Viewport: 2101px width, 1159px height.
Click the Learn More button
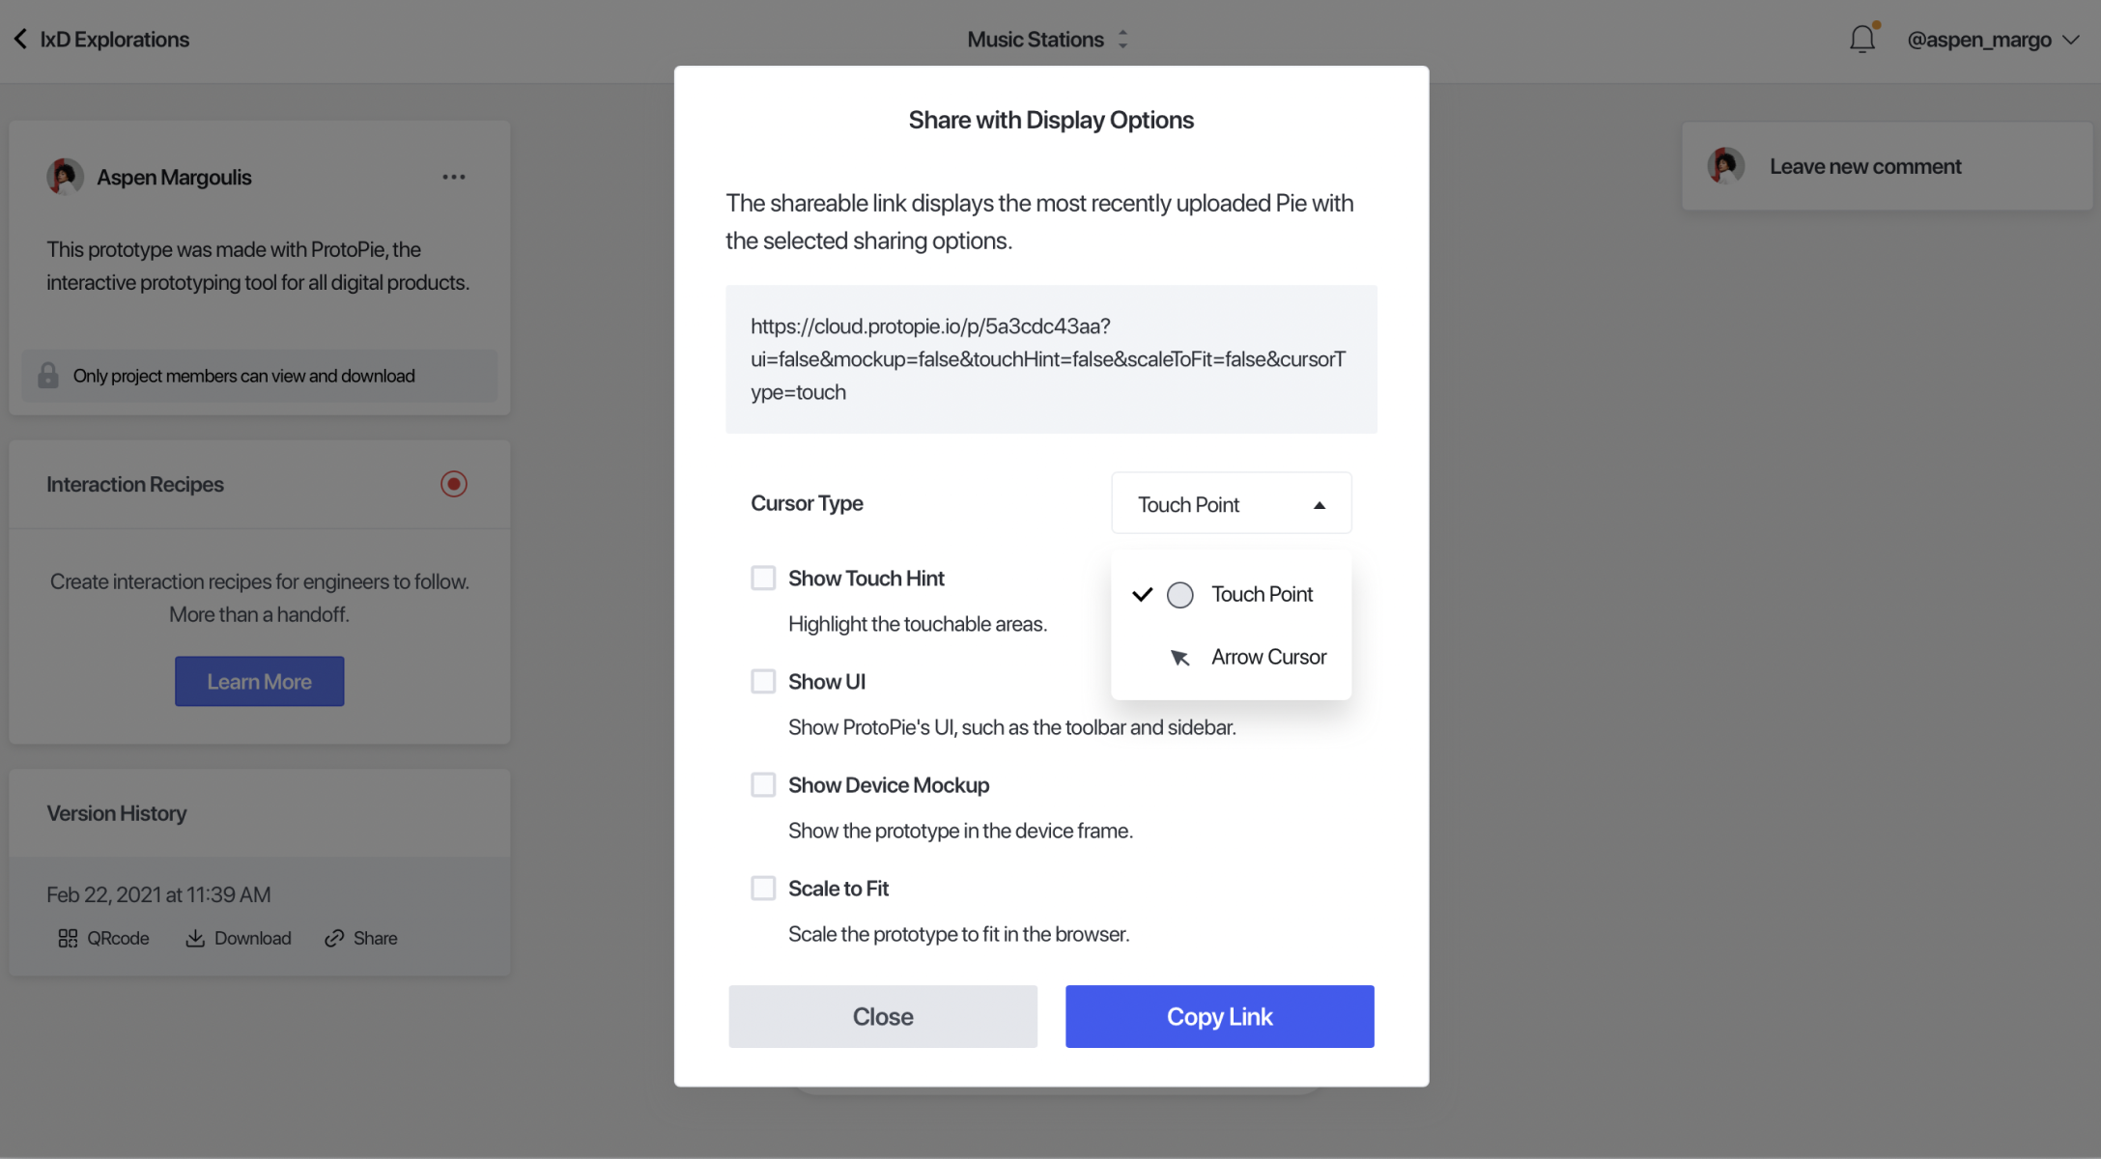(x=259, y=681)
